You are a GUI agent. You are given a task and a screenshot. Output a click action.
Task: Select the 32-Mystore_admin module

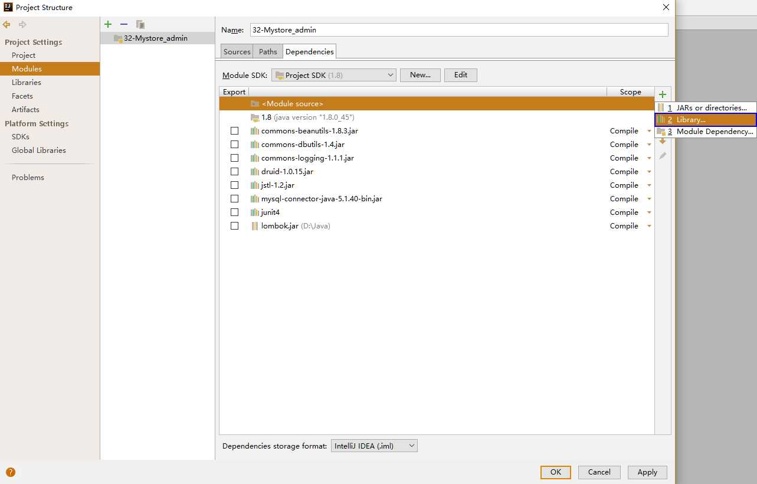pos(158,38)
